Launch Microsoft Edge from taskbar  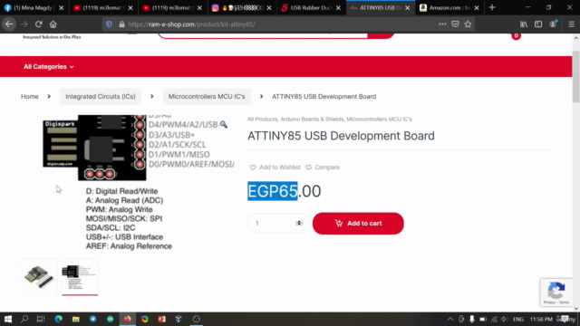tap(58, 319)
